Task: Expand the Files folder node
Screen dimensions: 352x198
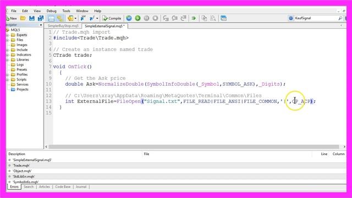Action: point(8,40)
